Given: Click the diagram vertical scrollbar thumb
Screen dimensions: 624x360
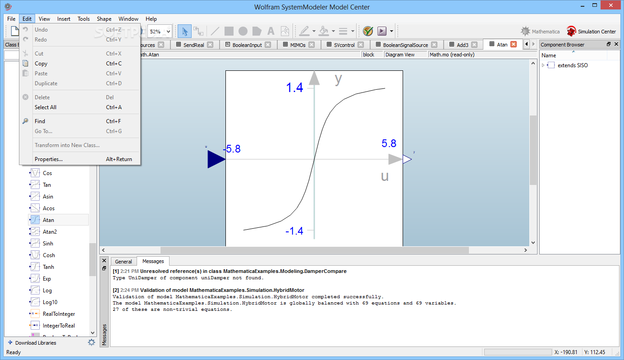Looking at the screenshot, I should (x=533, y=150).
